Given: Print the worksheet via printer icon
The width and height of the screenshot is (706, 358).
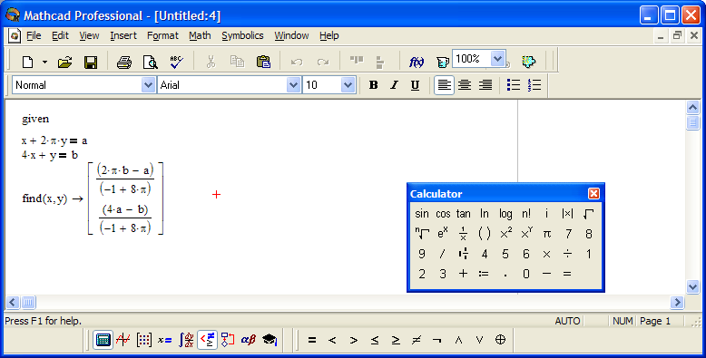Looking at the screenshot, I should coord(123,62).
